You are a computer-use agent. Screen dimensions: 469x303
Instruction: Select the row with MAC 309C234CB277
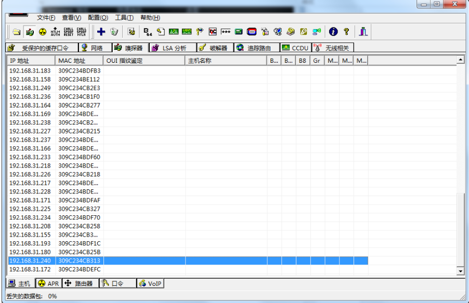point(188,105)
